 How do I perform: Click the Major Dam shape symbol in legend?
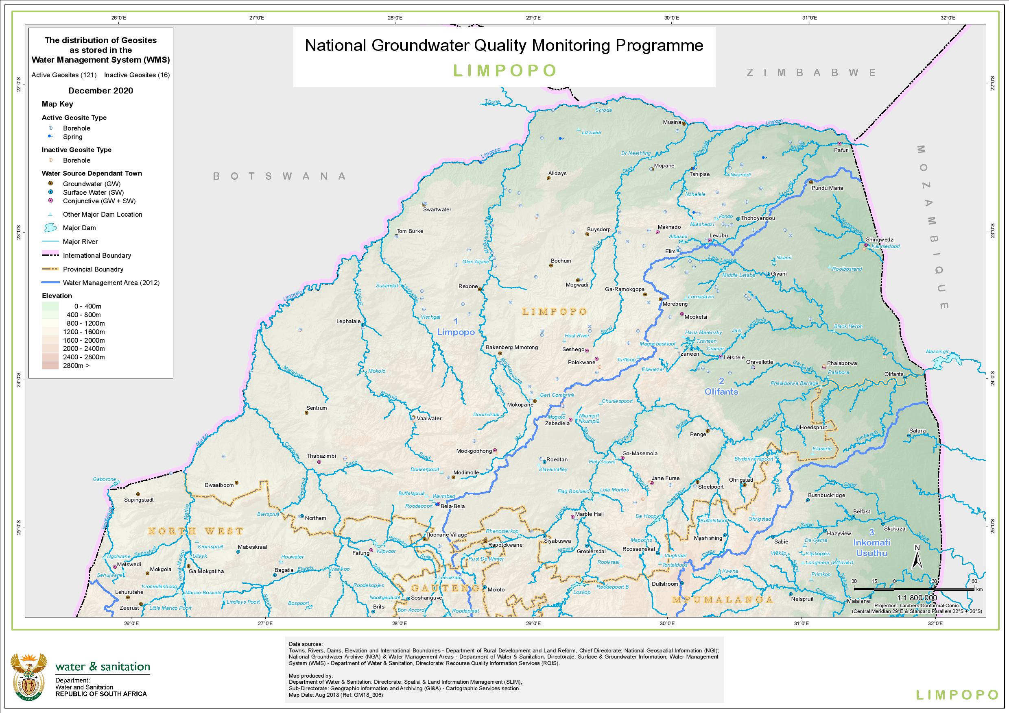point(50,227)
